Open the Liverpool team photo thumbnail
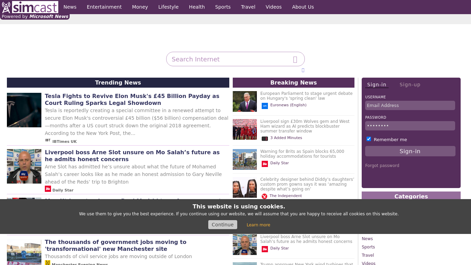471x265 pixels. tap(245, 129)
